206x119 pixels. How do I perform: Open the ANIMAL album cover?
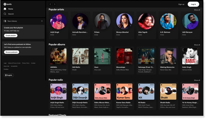pyautogui.click(x=58, y=56)
